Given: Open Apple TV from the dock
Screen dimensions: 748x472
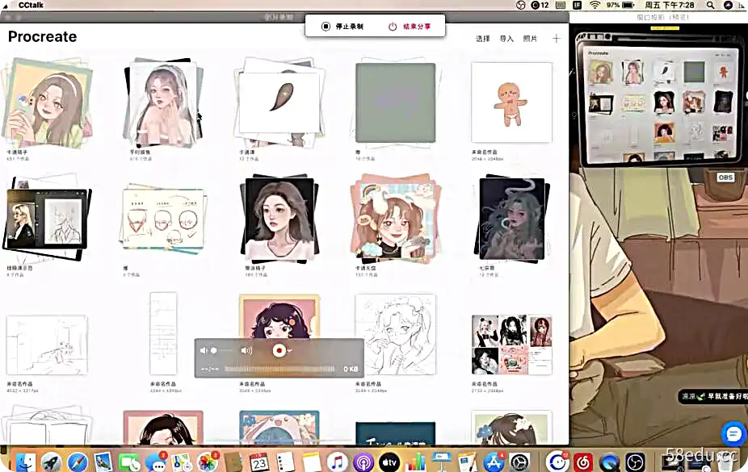Looking at the screenshot, I should click(389, 462).
